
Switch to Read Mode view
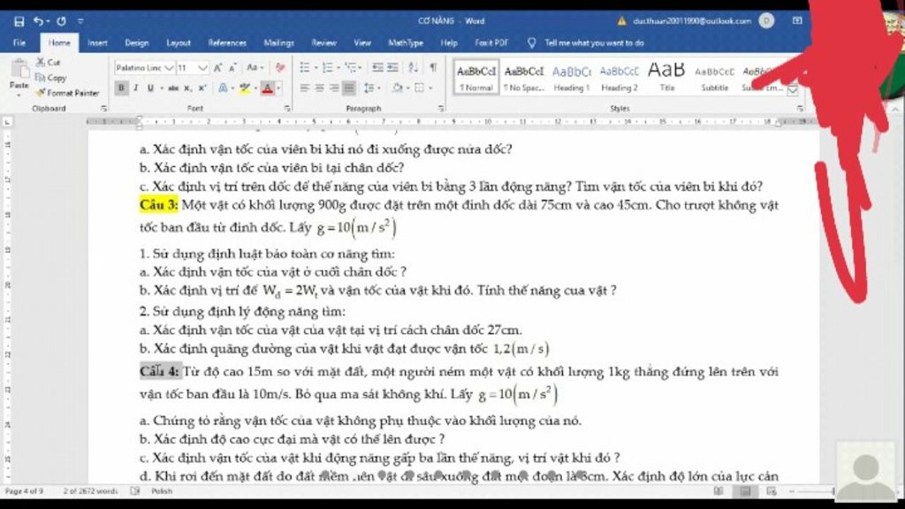[x=719, y=491]
